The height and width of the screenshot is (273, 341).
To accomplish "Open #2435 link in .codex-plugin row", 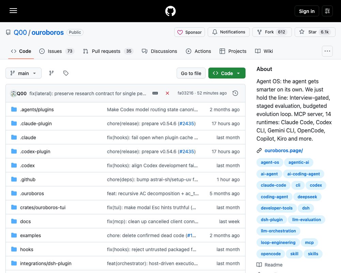I will click(187, 152).
